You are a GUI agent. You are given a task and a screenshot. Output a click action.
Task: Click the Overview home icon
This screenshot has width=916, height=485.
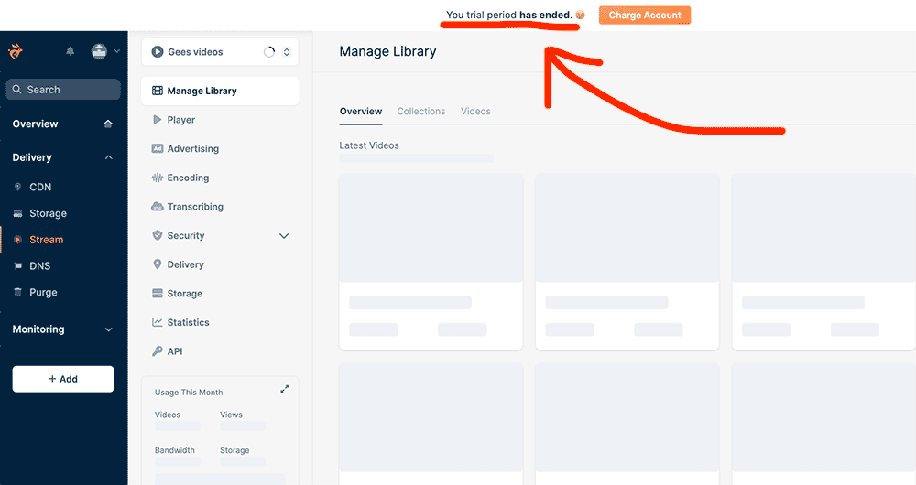tap(108, 124)
